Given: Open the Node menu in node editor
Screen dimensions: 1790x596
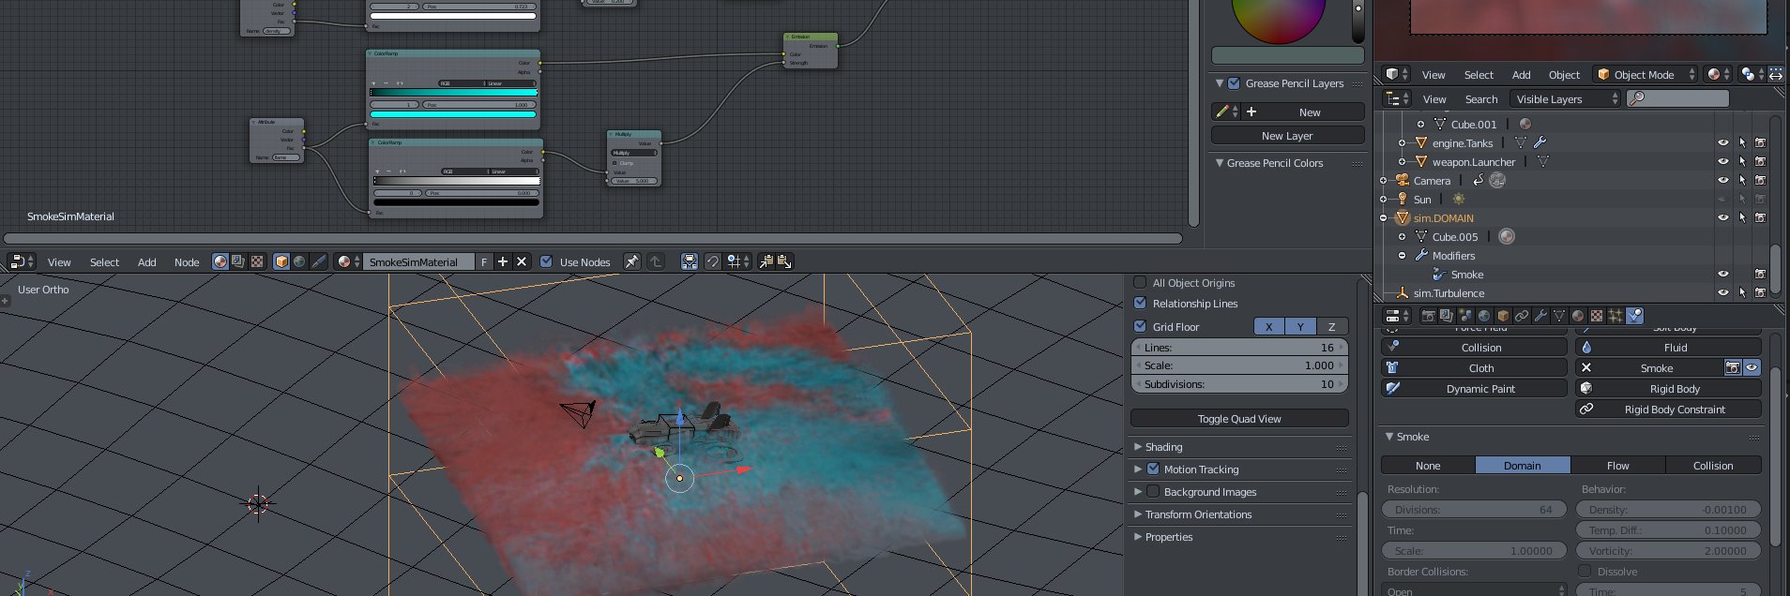Looking at the screenshot, I should 187,262.
